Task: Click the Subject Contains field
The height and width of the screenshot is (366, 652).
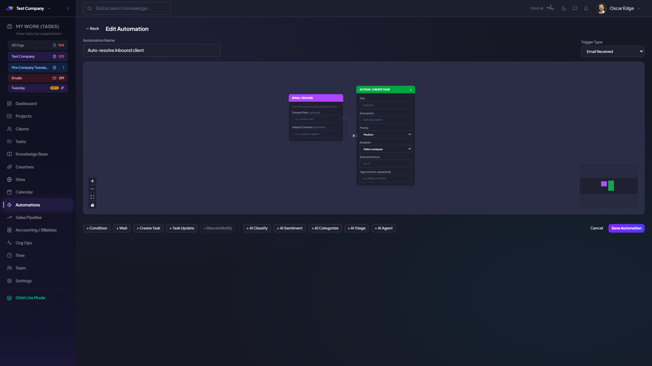Action: [x=316, y=134]
